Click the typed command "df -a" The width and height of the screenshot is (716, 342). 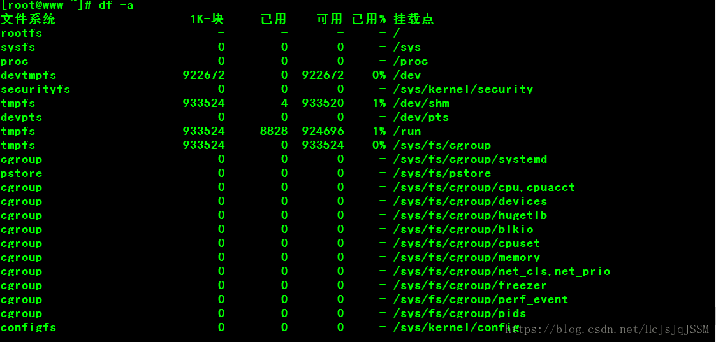[x=116, y=6]
